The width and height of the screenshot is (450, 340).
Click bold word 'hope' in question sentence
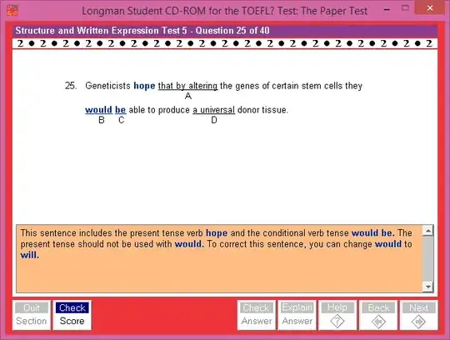(144, 86)
